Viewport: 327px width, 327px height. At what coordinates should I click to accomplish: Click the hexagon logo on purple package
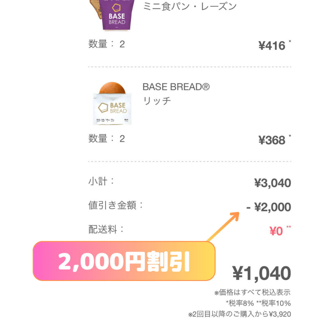click(x=116, y=8)
